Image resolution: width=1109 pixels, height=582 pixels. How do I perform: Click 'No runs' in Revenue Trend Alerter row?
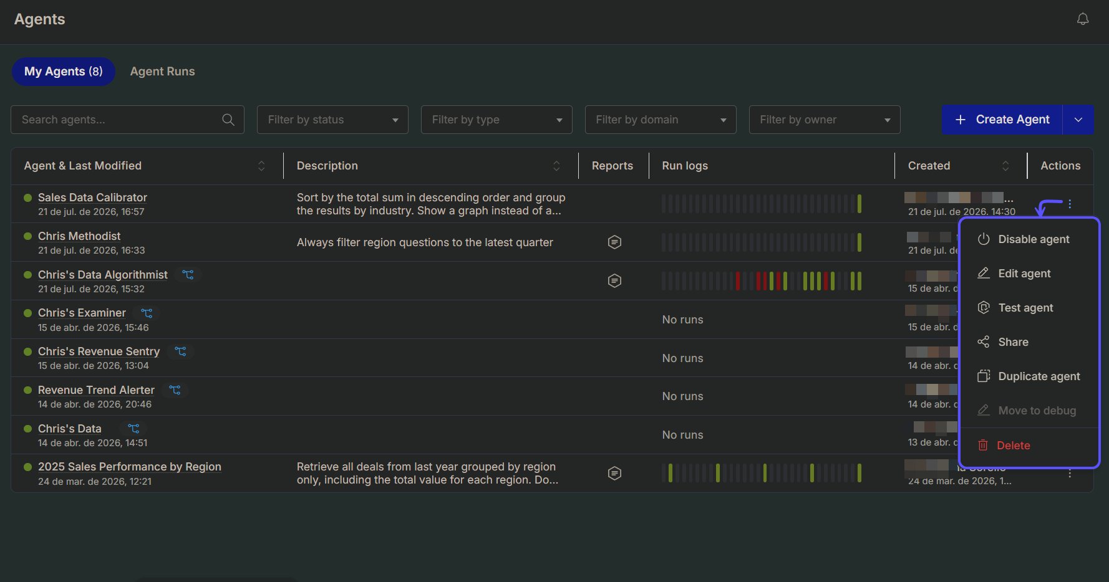(x=682, y=396)
